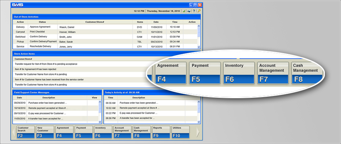Click the Print Checklist status
341x144 pixels.
(x=38, y=32)
